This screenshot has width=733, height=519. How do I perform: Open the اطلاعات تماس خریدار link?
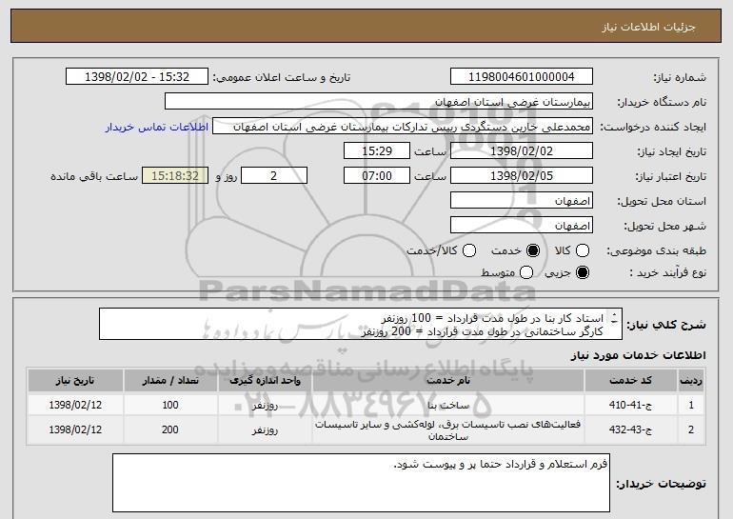pyautogui.click(x=157, y=127)
